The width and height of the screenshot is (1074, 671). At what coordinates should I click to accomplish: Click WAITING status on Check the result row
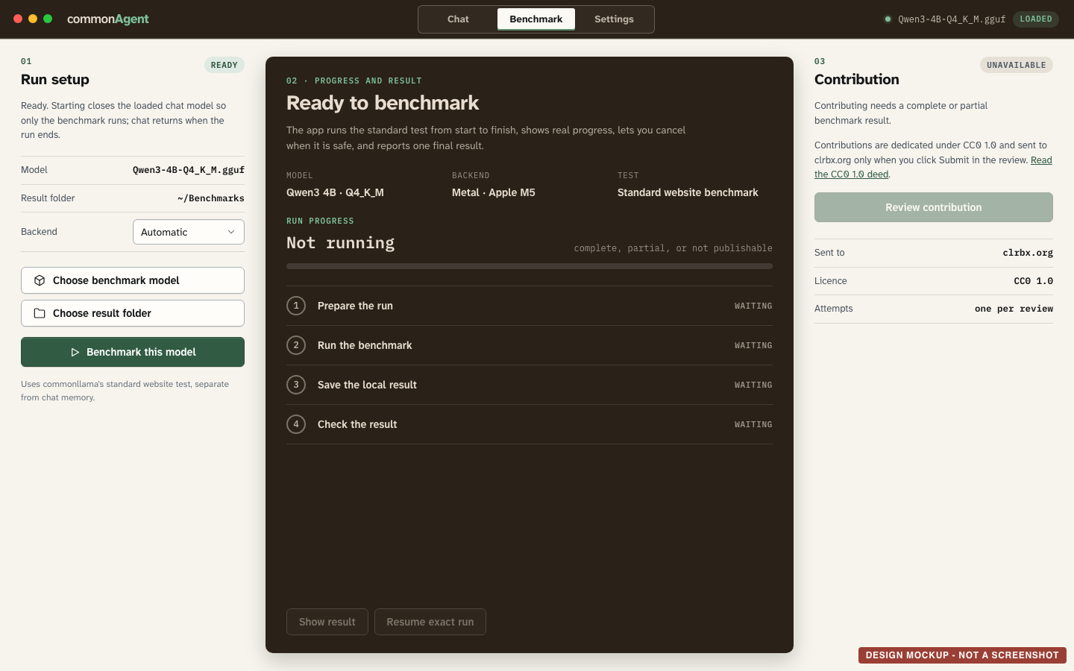753,424
